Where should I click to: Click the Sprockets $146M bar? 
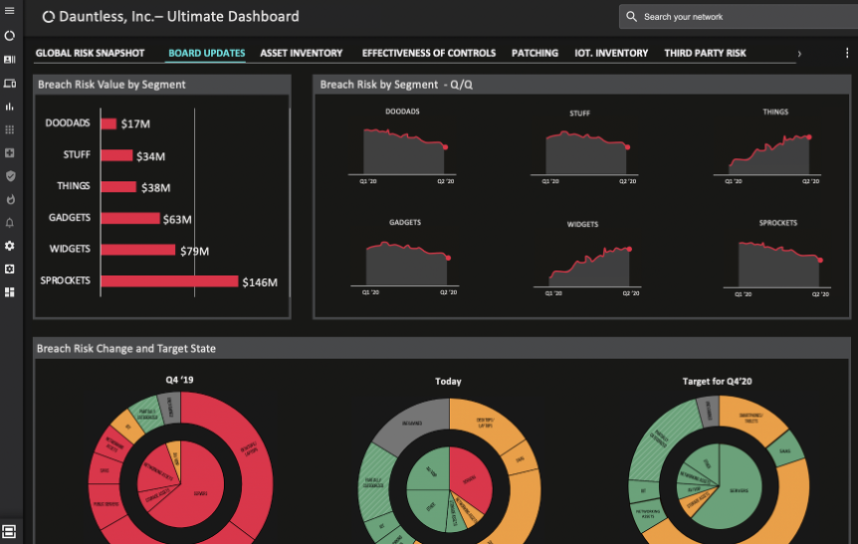169,281
